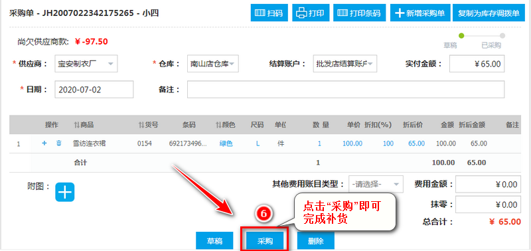Click the plus icon to add product row
531x251 pixels.
click(x=44, y=143)
